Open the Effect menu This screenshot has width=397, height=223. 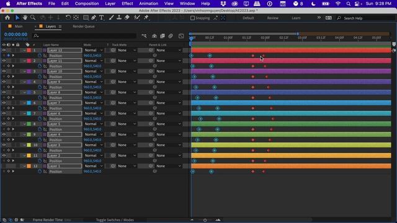click(127, 4)
